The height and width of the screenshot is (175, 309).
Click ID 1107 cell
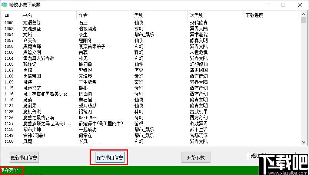coord(9,70)
